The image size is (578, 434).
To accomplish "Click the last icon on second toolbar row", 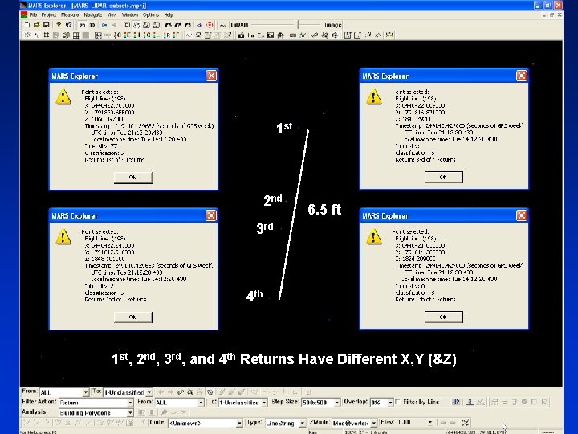I will [x=389, y=35].
